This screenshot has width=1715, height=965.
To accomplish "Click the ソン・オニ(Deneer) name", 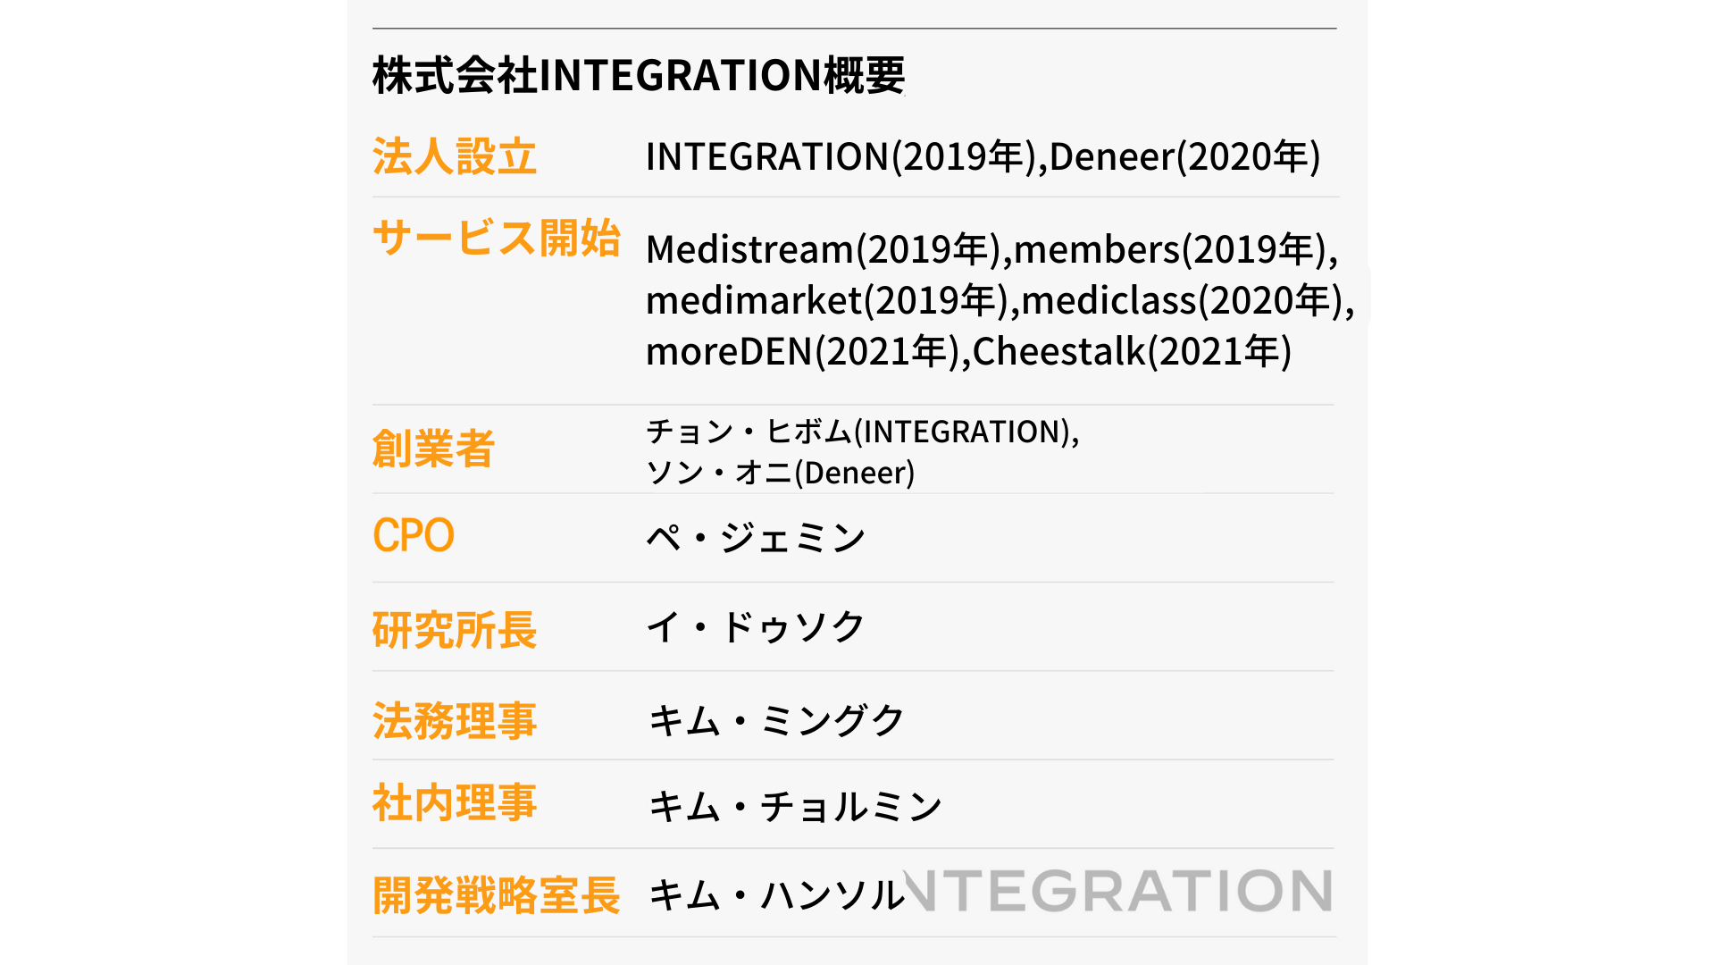I will 781,473.
